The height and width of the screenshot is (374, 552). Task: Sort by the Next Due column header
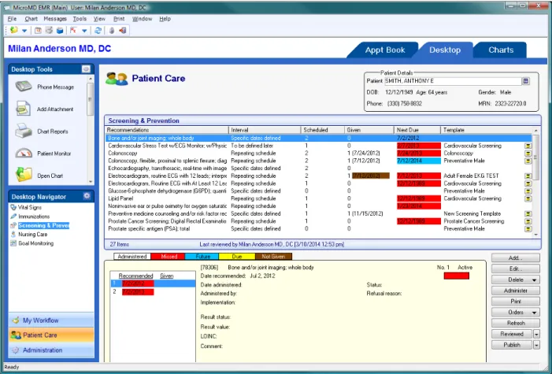417,130
